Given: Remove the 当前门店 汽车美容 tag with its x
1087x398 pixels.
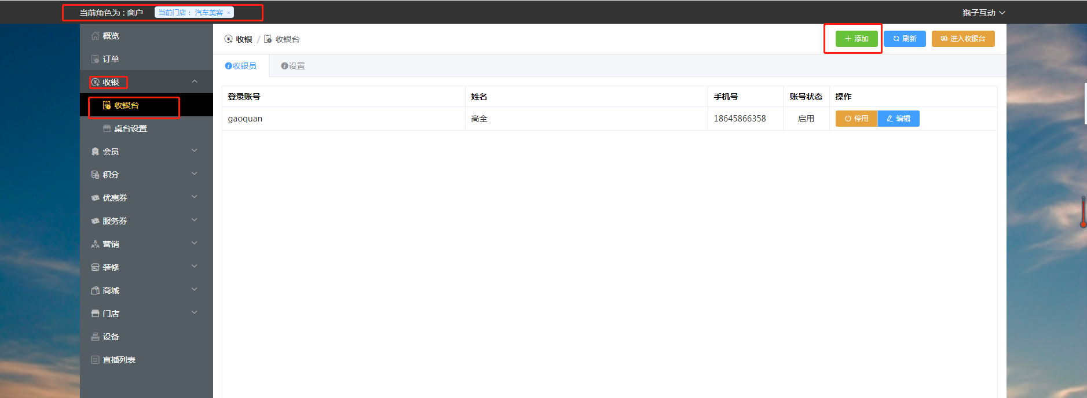Looking at the screenshot, I should pyautogui.click(x=229, y=13).
